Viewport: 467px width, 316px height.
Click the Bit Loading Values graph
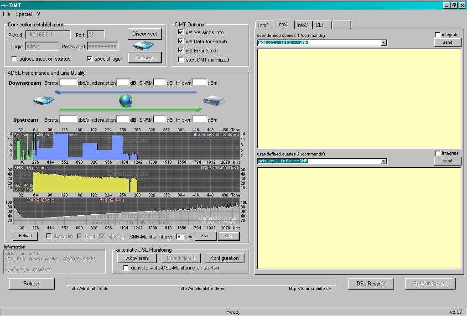127,146
